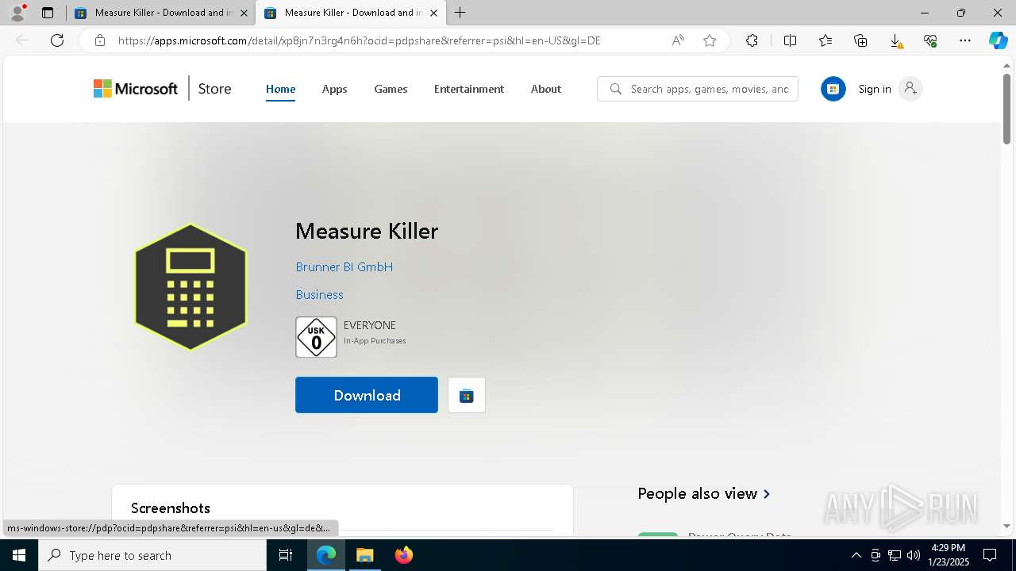Viewport: 1016px width, 571px height.
Task: Open the Favorites list
Action: pos(825,40)
